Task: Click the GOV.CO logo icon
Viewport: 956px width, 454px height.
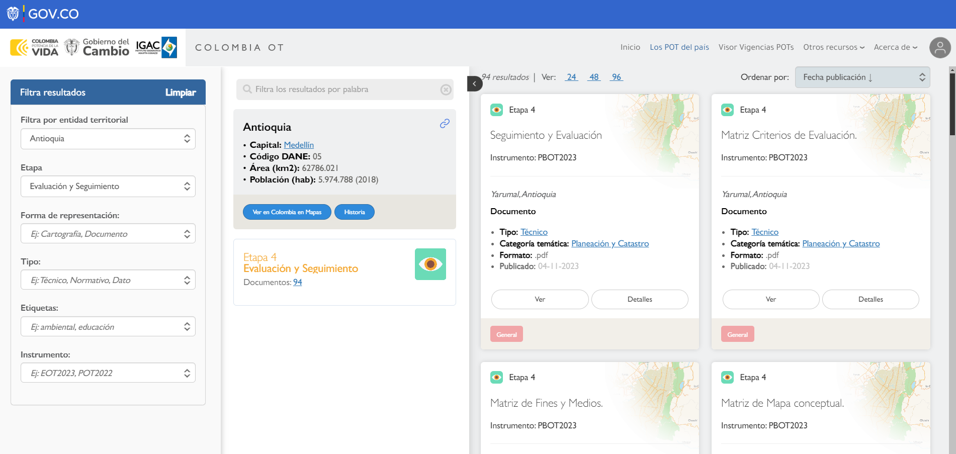Action: coord(13,14)
